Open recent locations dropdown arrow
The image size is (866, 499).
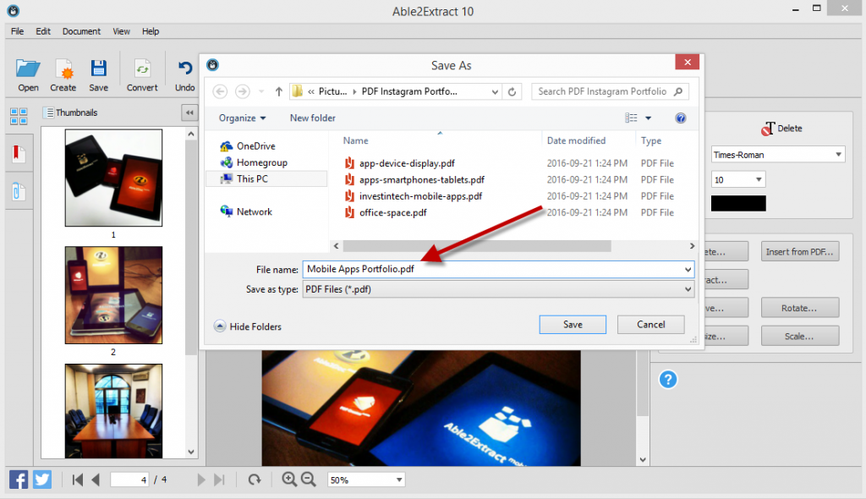(x=261, y=91)
